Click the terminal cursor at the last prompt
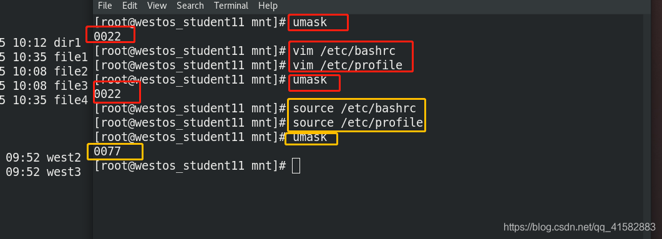662x239 pixels. [296, 165]
